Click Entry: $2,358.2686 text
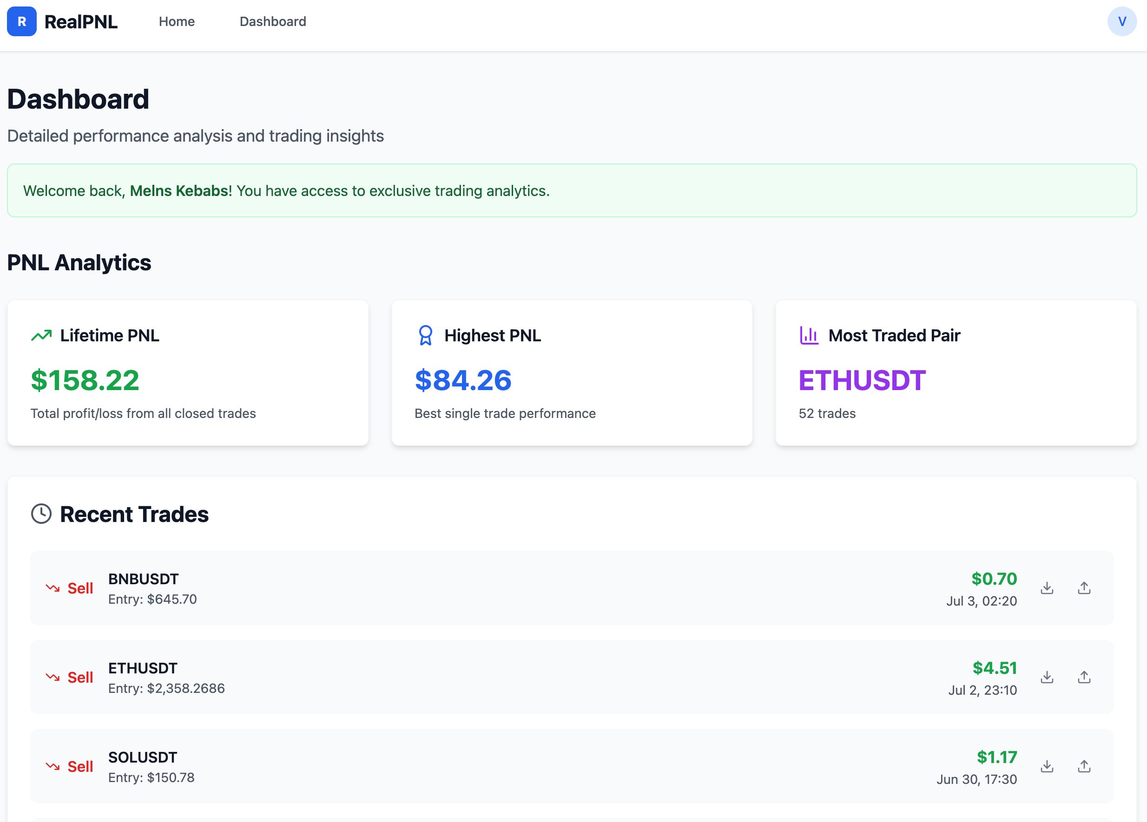Screen dimensions: 1147x822 166,688
